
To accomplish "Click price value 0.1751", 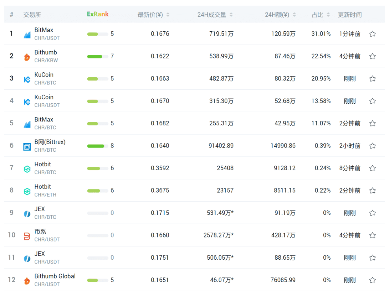I will click(x=160, y=258).
